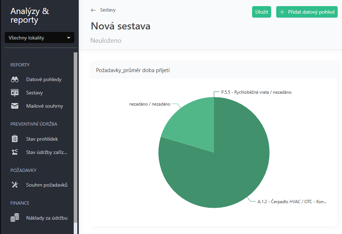Click the 'FINANCE' section heading

click(20, 203)
